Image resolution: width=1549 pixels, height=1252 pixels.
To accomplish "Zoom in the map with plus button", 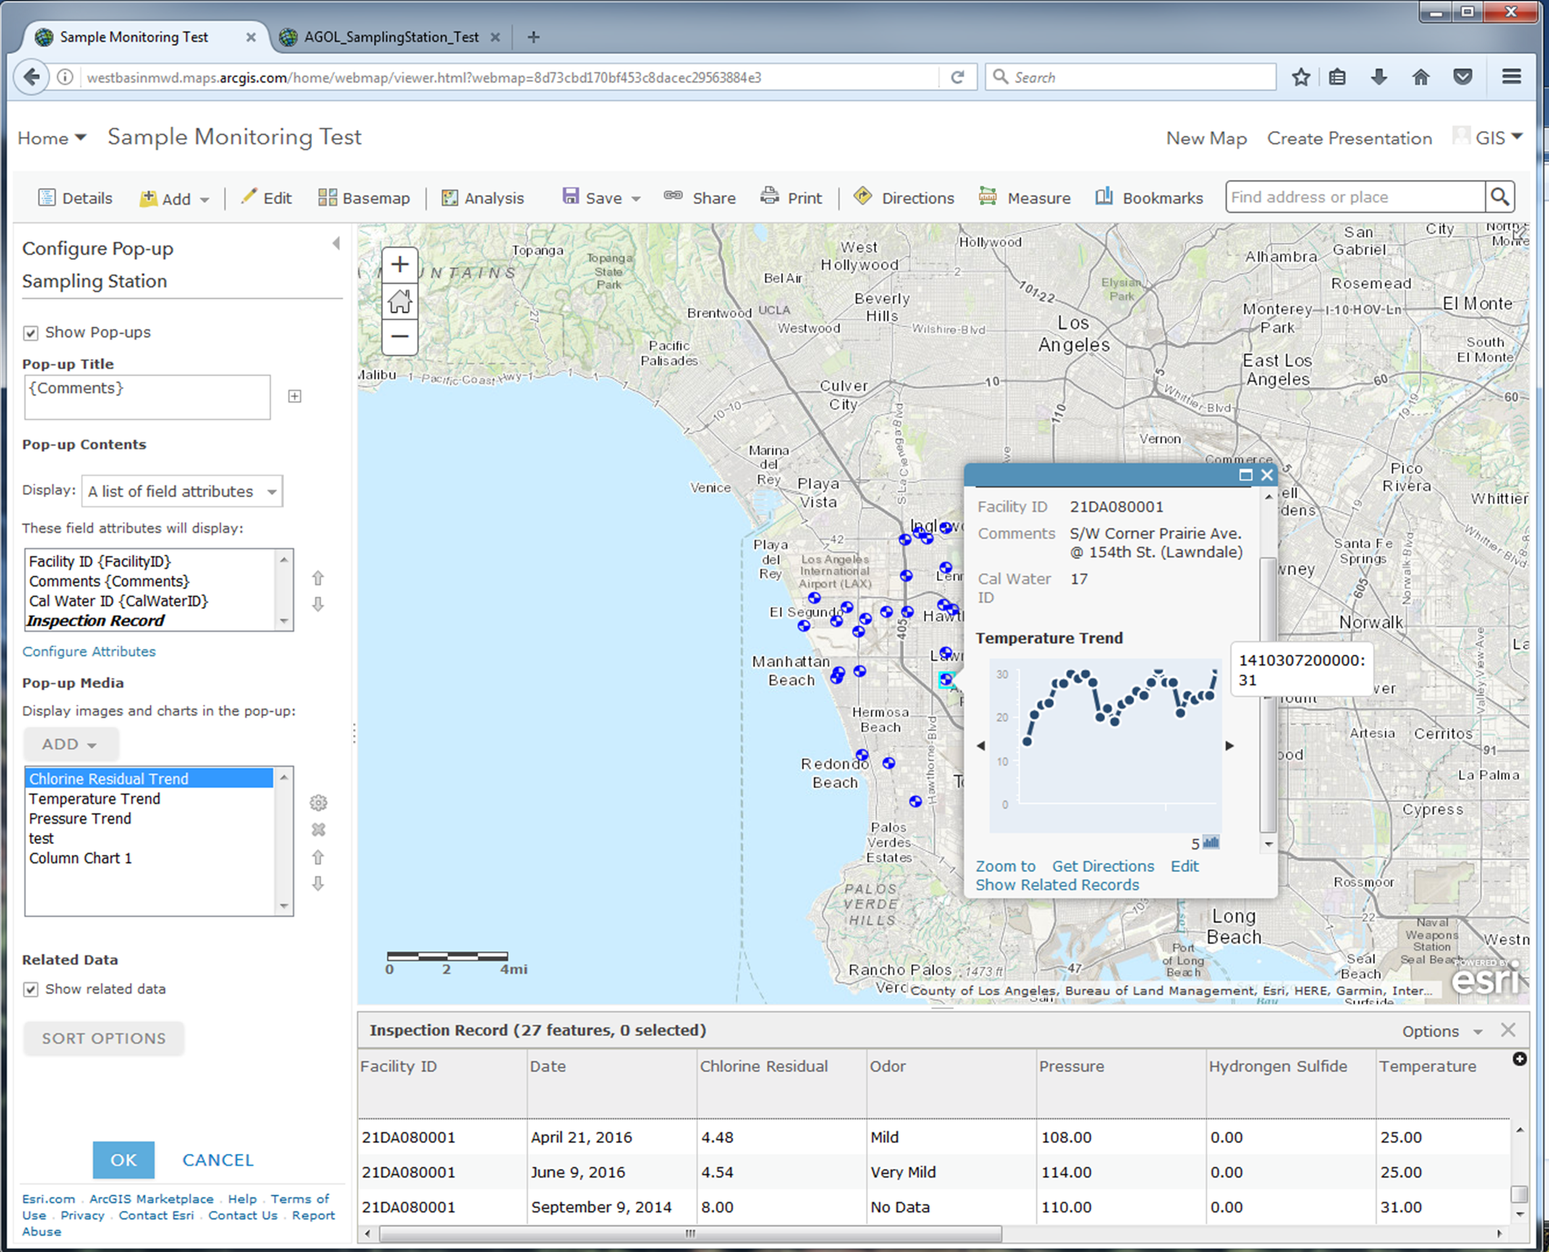I will point(400,264).
